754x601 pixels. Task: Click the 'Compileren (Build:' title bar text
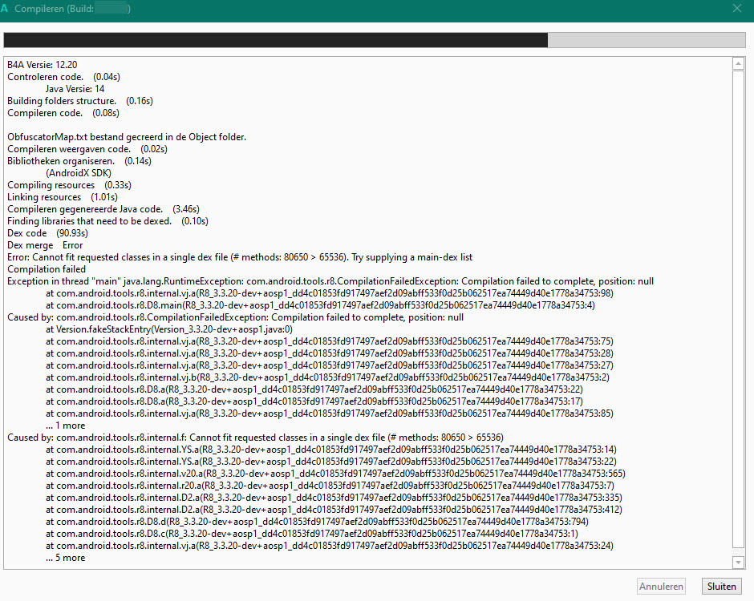(x=55, y=8)
